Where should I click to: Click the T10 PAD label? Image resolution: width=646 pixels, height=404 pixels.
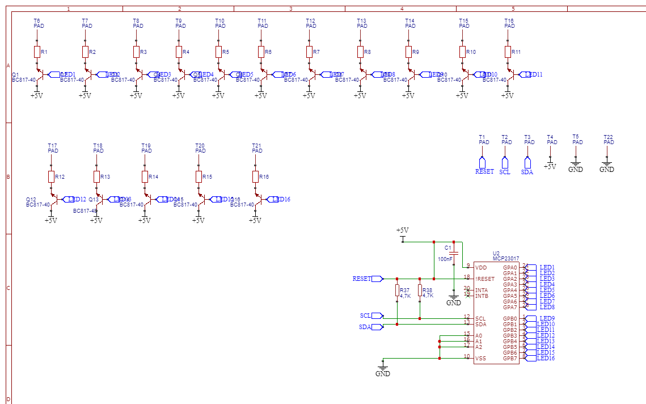pos(221,23)
